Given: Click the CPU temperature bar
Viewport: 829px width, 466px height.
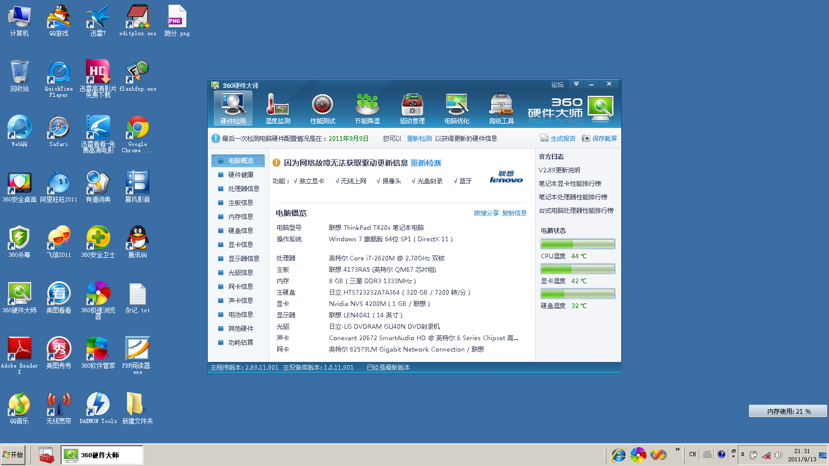Looking at the screenshot, I should [578, 244].
